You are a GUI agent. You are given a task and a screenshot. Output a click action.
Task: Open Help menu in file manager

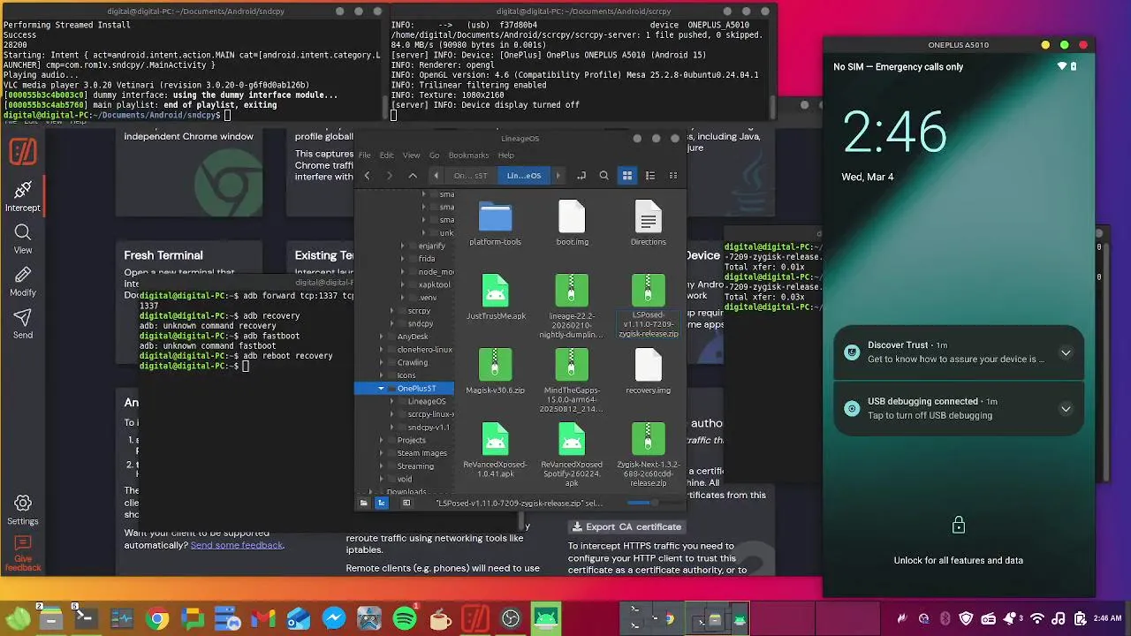(505, 155)
